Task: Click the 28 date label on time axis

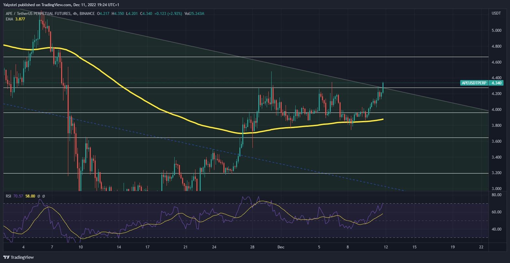Action: point(252,247)
